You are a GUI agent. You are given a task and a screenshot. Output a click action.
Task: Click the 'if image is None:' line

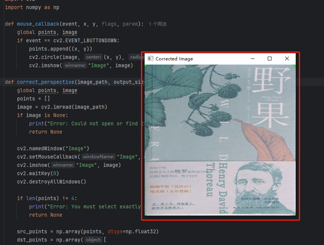42,115
